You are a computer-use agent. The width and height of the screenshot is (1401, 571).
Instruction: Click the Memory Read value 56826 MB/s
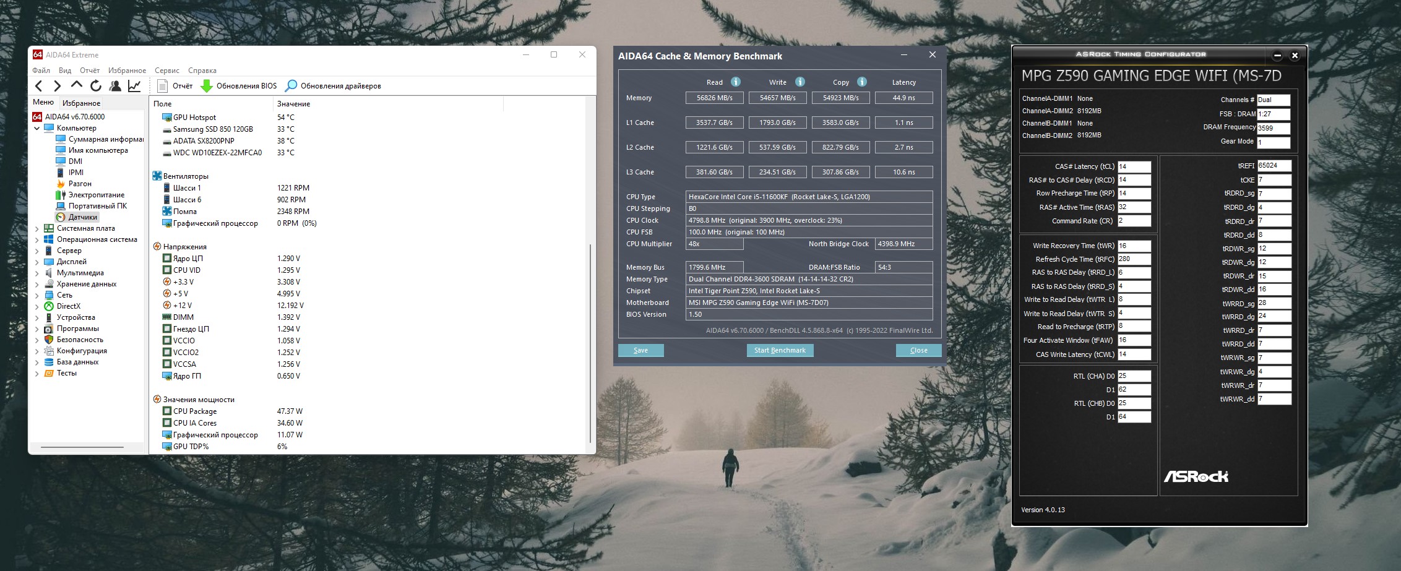pyautogui.click(x=715, y=98)
